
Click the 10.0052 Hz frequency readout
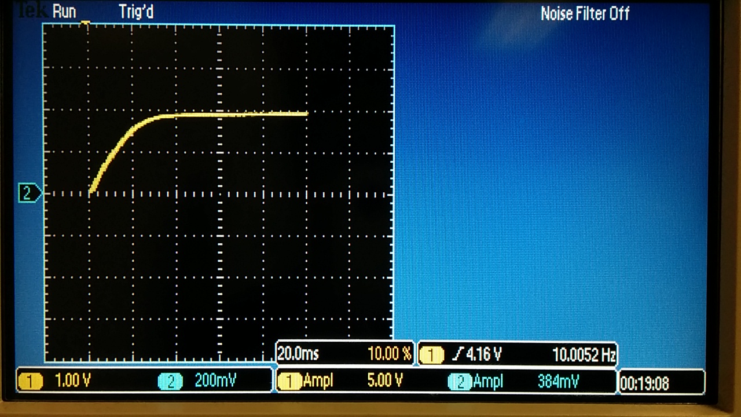584,354
